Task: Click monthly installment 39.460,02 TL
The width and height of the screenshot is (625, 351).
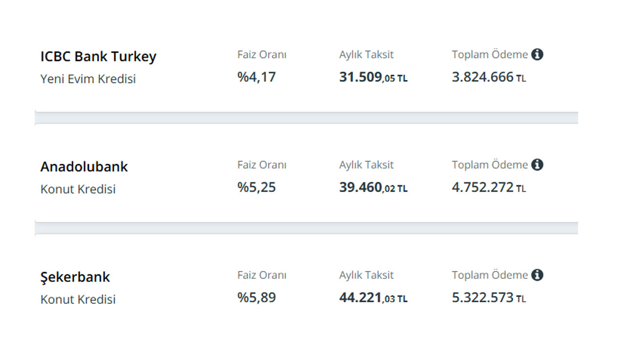Action: 374,188
